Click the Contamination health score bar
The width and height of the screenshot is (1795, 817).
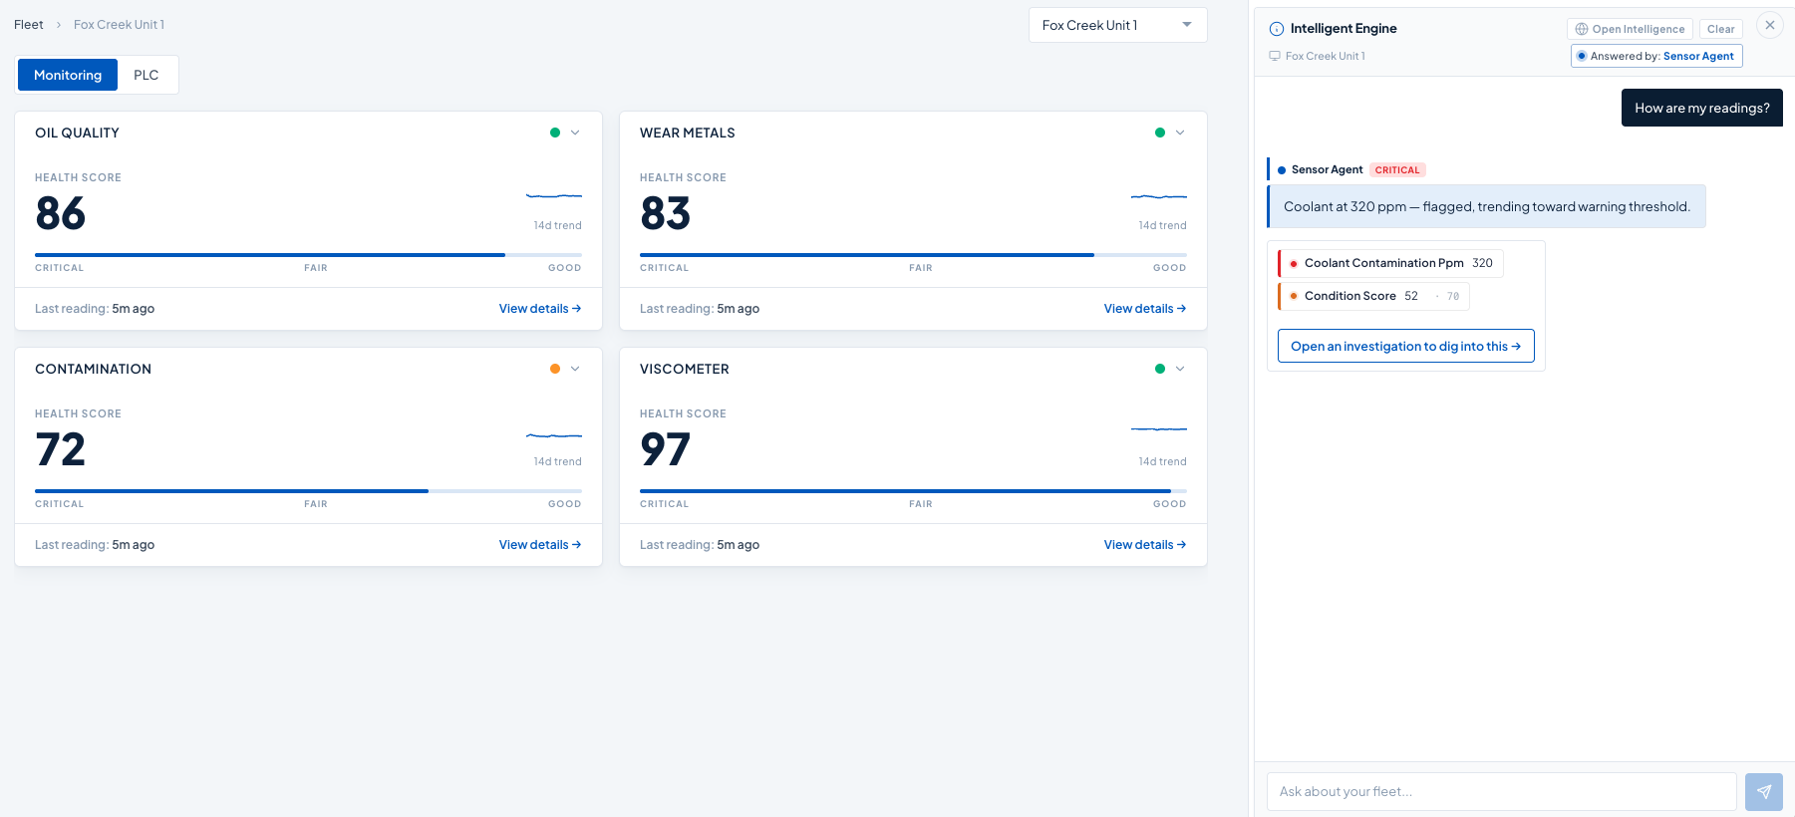[308, 491]
